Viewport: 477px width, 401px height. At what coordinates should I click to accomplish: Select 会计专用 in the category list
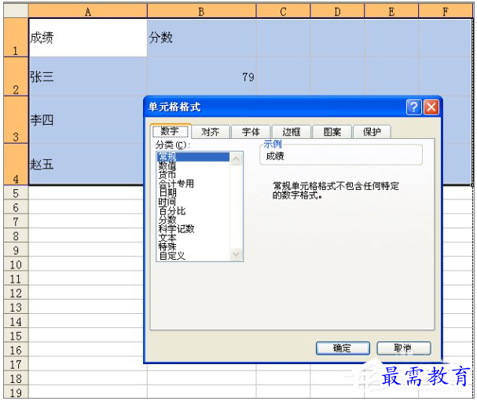tap(193, 184)
